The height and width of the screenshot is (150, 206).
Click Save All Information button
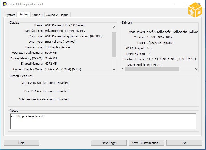pos(146,143)
